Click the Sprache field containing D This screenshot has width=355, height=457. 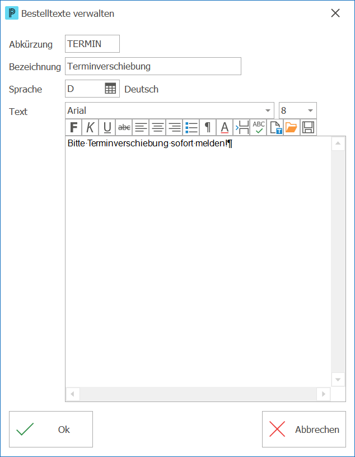point(92,88)
